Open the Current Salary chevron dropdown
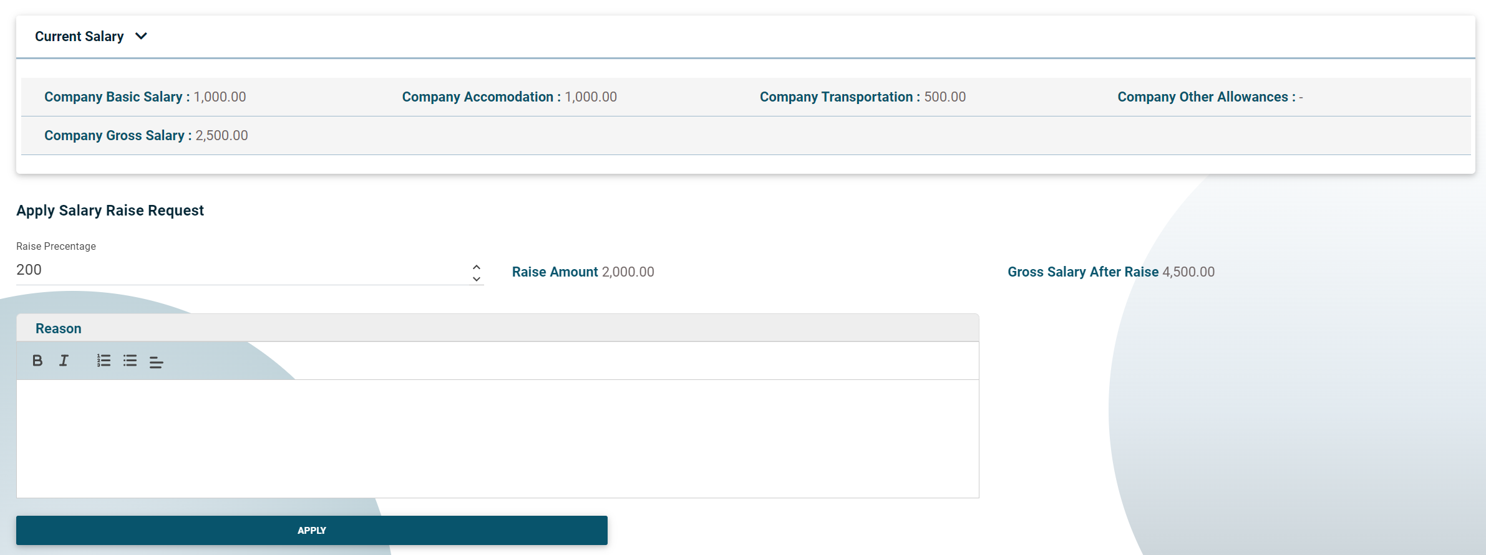This screenshot has height=555, width=1486. (141, 36)
